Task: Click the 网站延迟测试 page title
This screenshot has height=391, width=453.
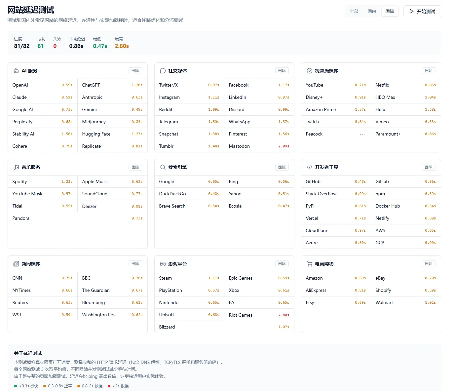Action: [x=31, y=10]
